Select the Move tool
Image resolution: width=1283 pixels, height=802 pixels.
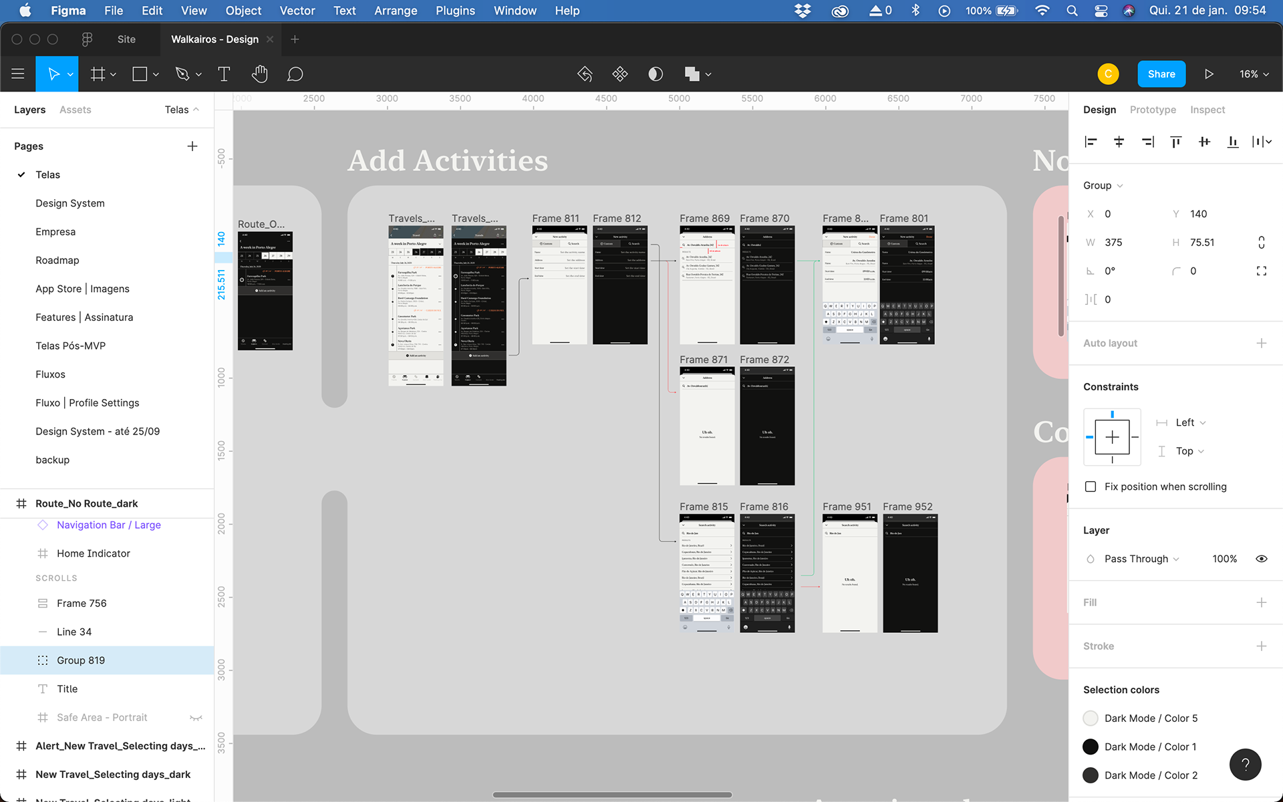click(53, 74)
